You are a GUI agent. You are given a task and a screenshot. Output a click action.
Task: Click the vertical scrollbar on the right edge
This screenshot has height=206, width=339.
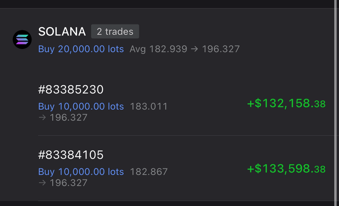(x=337, y=103)
